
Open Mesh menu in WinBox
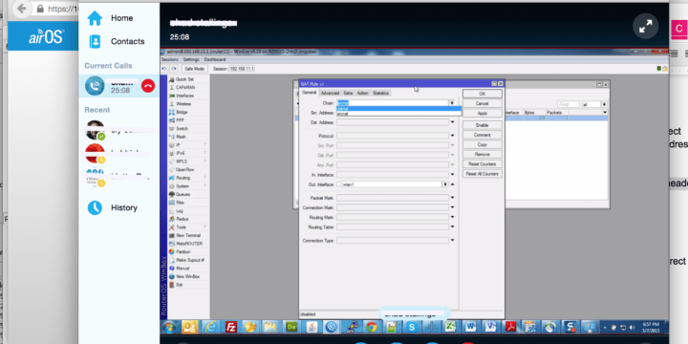point(181,137)
